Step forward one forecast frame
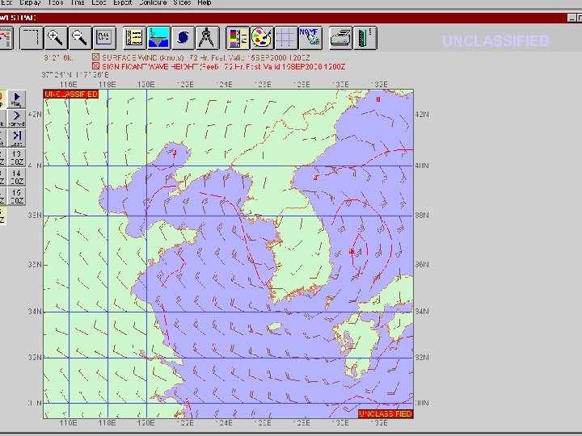This screenshot has width=582, height=436. (x=16, y=118)
